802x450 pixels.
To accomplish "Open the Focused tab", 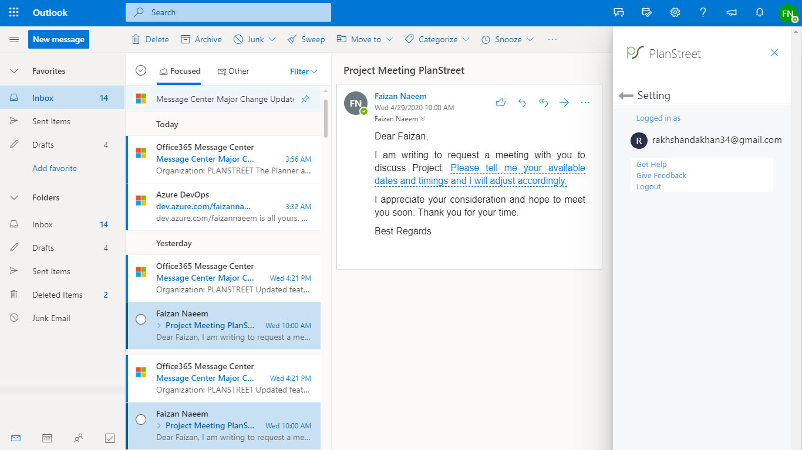I will coord(180,71).
